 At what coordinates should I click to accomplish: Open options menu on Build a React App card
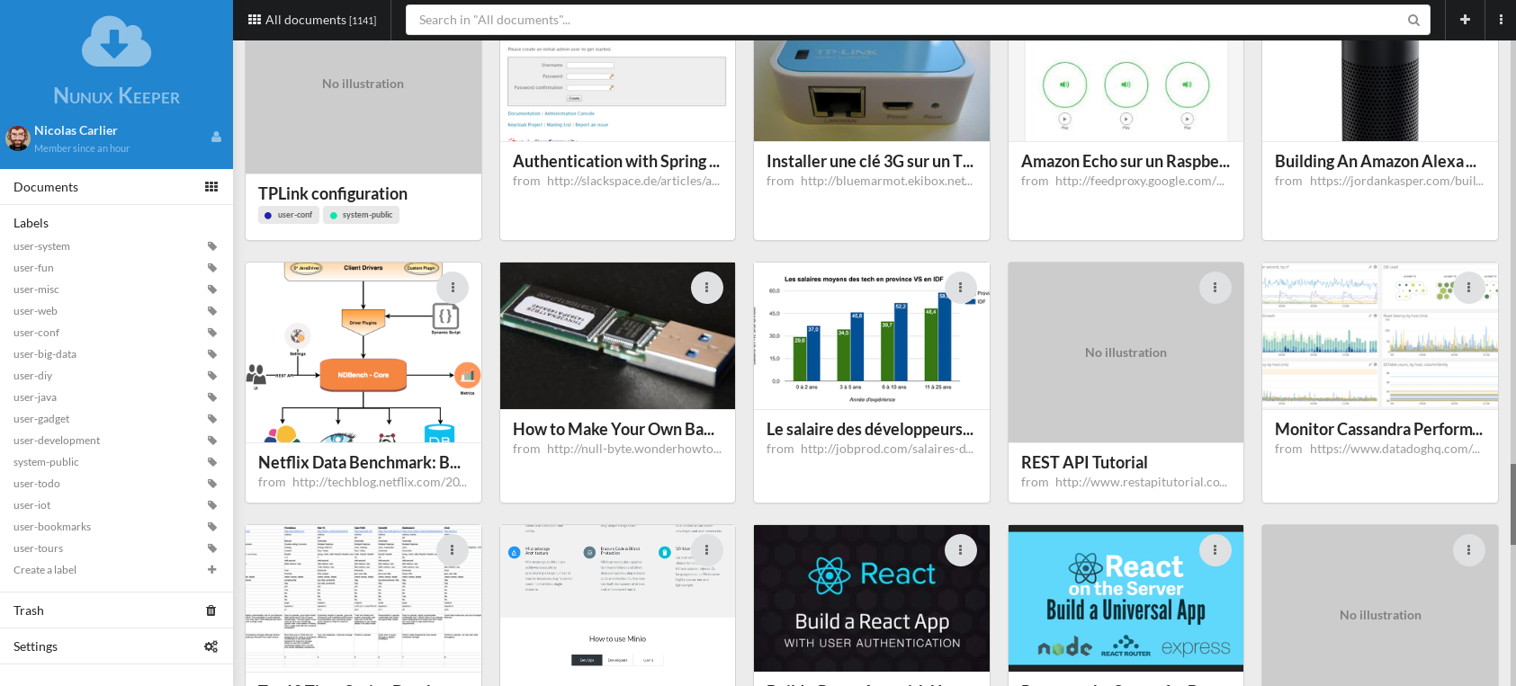961,550
